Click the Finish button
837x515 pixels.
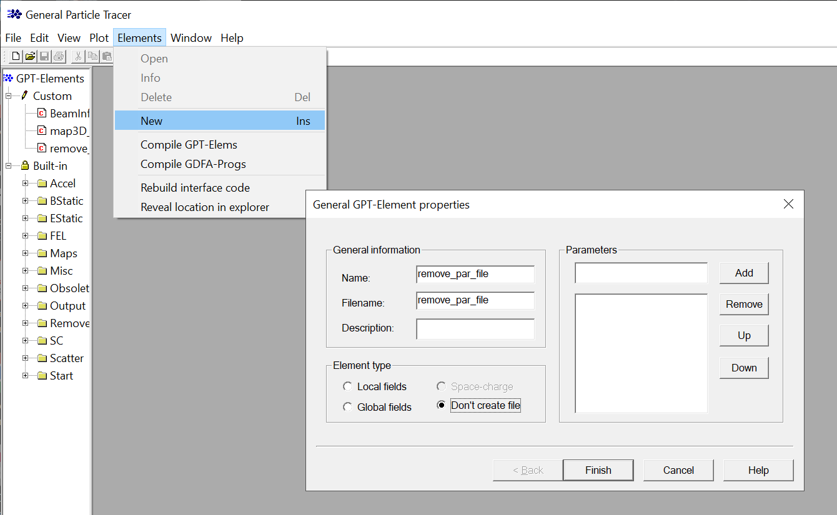point(598,470)
